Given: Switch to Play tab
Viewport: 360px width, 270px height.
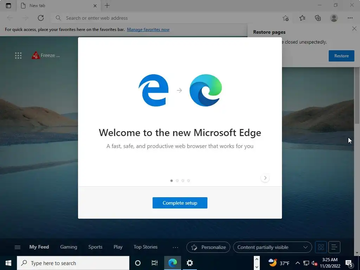Looking at the screenshot, I should click(x=118, y=247).
